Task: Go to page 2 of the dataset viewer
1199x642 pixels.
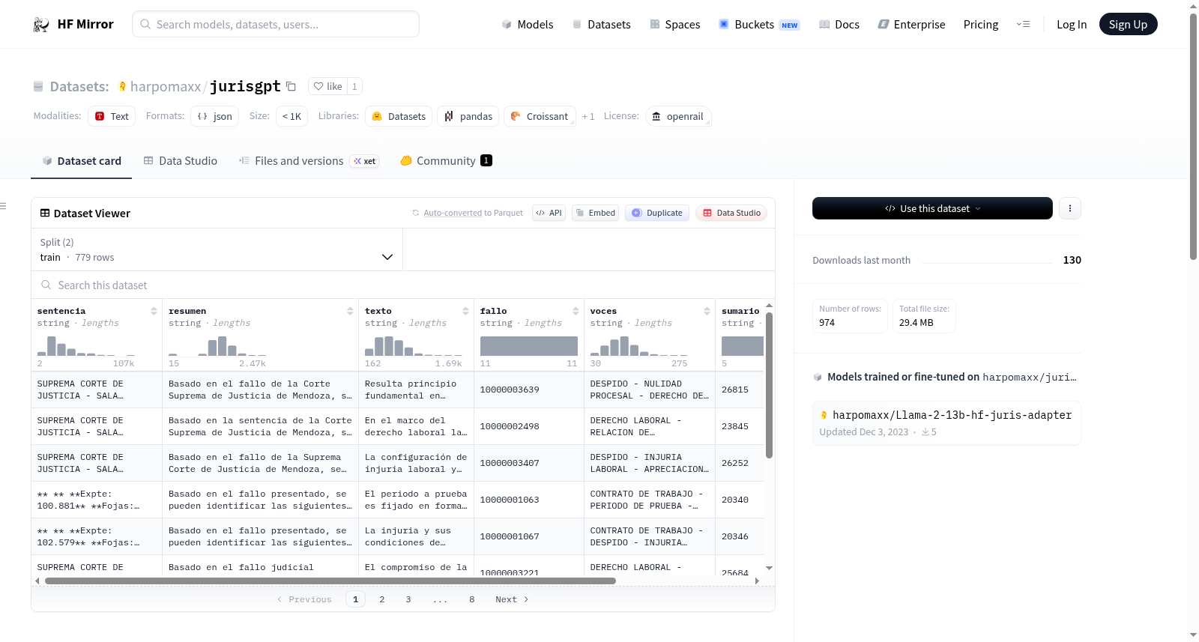Action: coord(381,599)
